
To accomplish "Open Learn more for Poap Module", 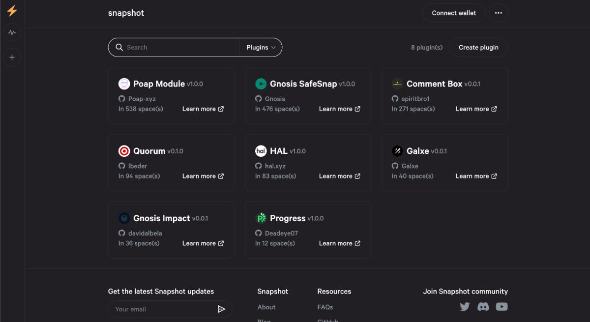I will click(x=203, y=109).
